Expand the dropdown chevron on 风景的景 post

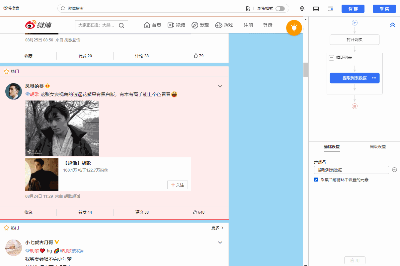click(x=220, y=86)
